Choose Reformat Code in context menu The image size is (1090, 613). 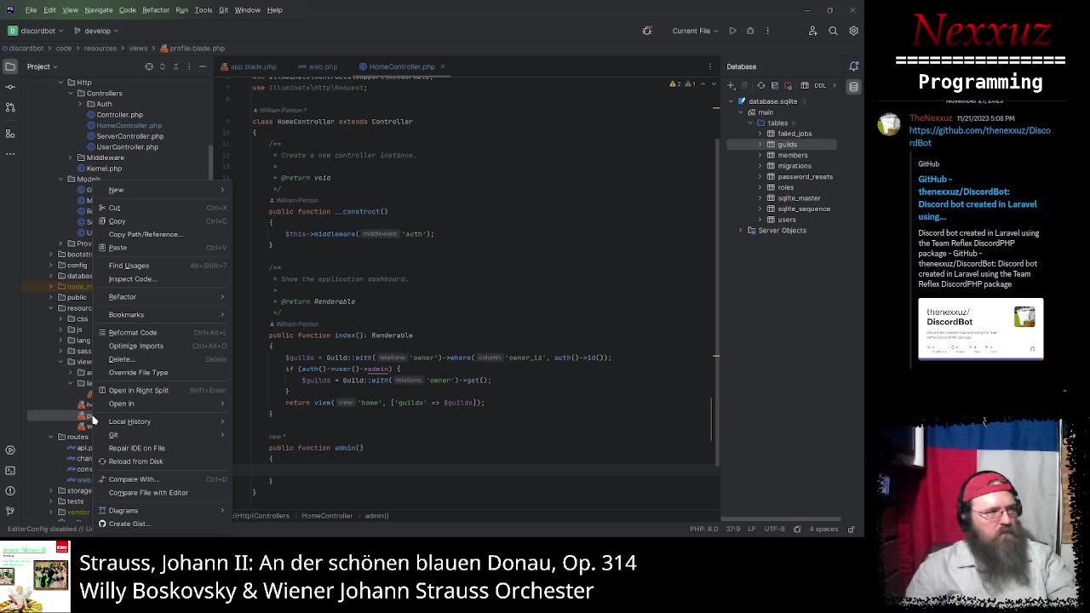click(162, 332)
